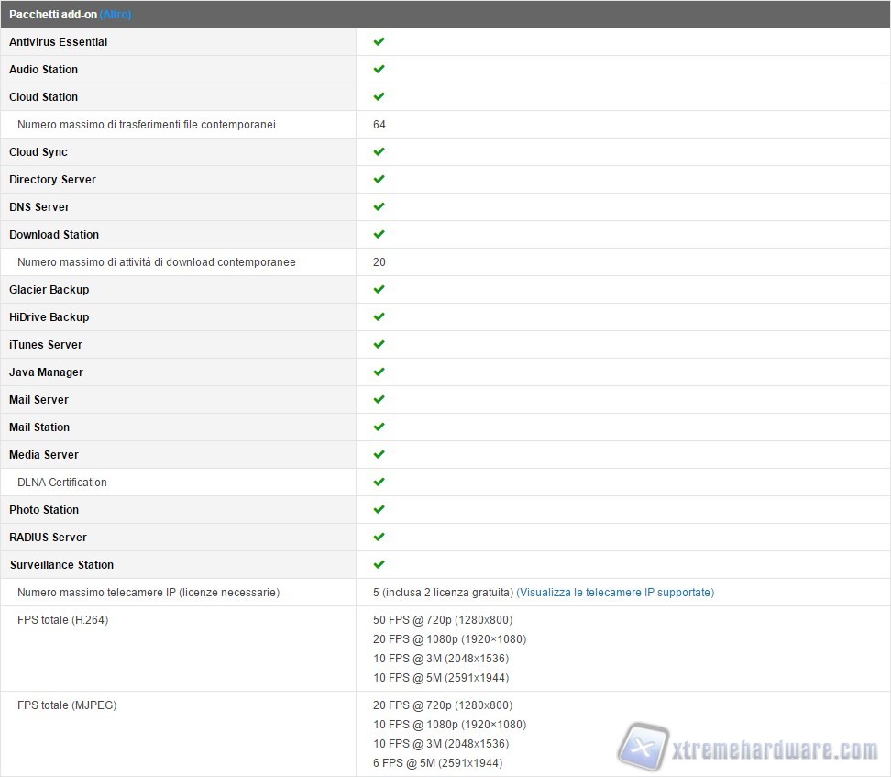This screenshot has width=891, height=777.
Task: Click the xtremehardware.com watermark logo
Action: 749,748
